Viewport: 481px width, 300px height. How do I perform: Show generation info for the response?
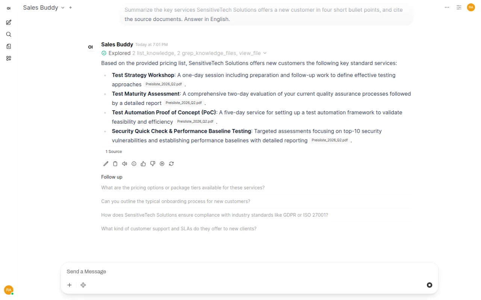pos(134,164)
